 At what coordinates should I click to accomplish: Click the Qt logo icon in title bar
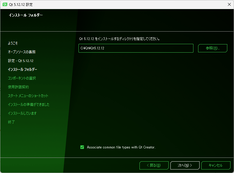coord(5,4)
